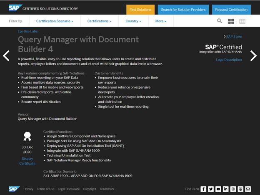
Task: Click 'Technical Uninstallation Test' bullet
Action: coord(69,156)
